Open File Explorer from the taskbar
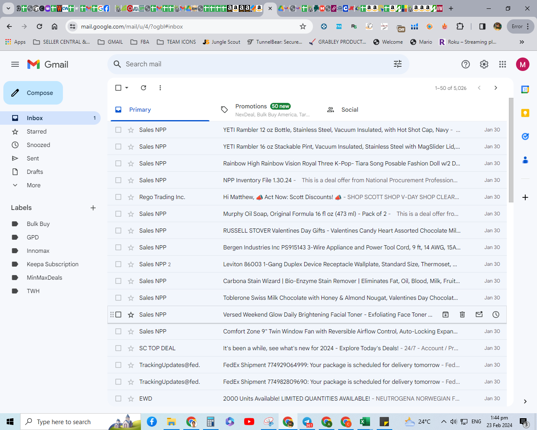Screen dimensions: 537x430 click(171, 422)
